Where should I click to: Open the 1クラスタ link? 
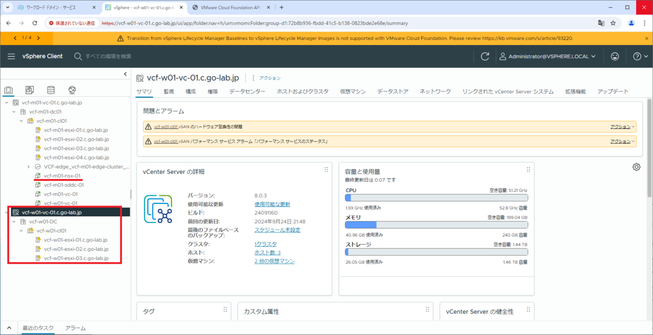click(266, 244)
